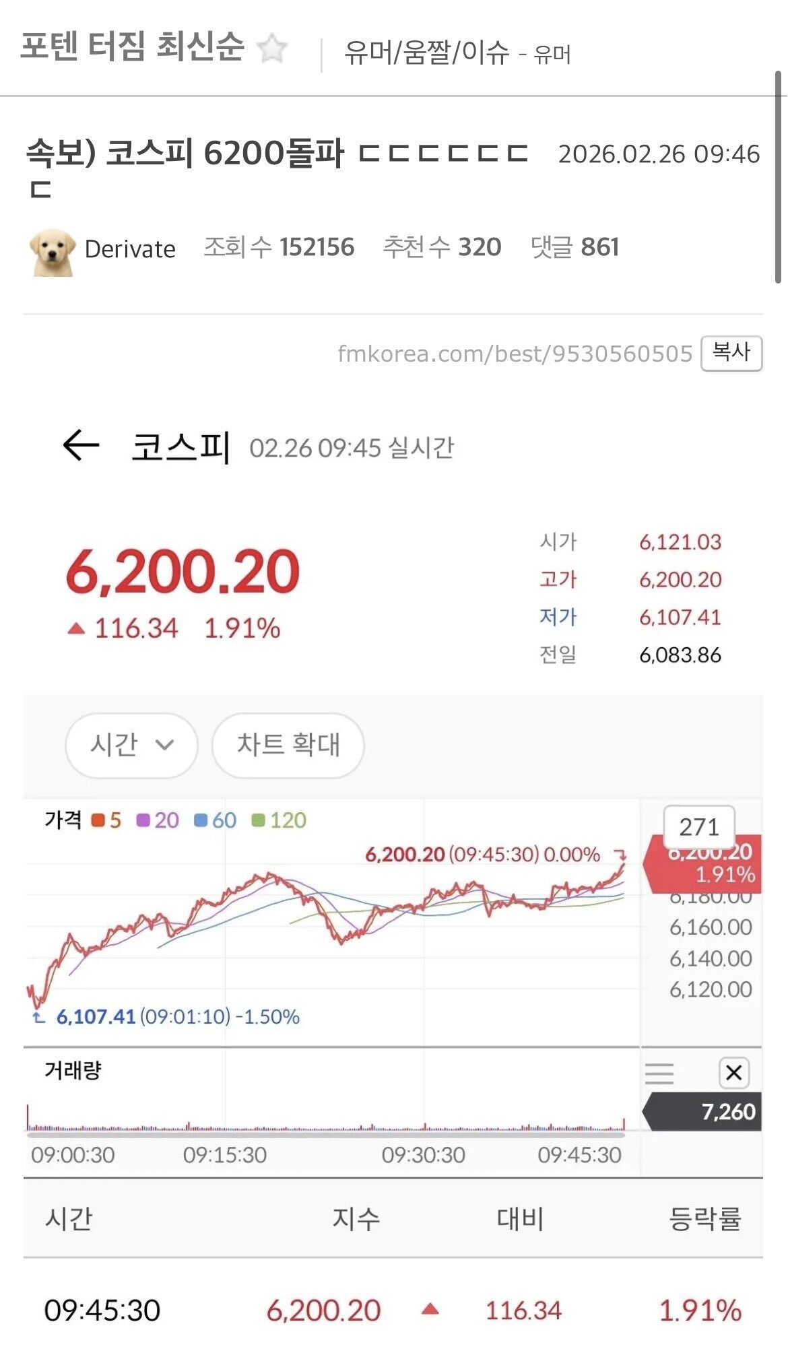788x1357 pixels.
Task: Click the Derivate author name
Action: [x=130, y=249]
